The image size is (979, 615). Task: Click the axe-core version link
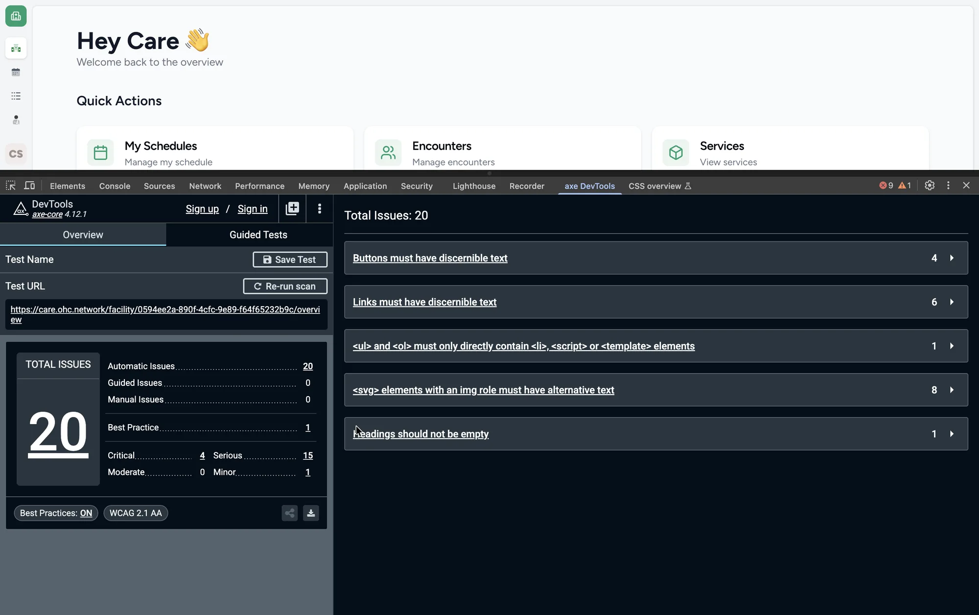[x=47, y=214]
